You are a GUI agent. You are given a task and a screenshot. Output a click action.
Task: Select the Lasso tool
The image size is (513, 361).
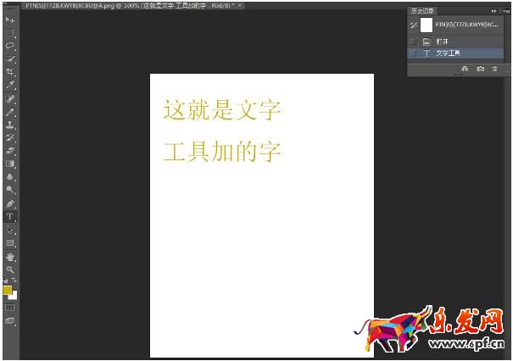[x=10, y=46]
